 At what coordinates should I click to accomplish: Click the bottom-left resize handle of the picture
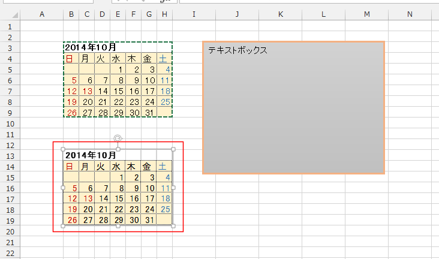pos(63,226)
